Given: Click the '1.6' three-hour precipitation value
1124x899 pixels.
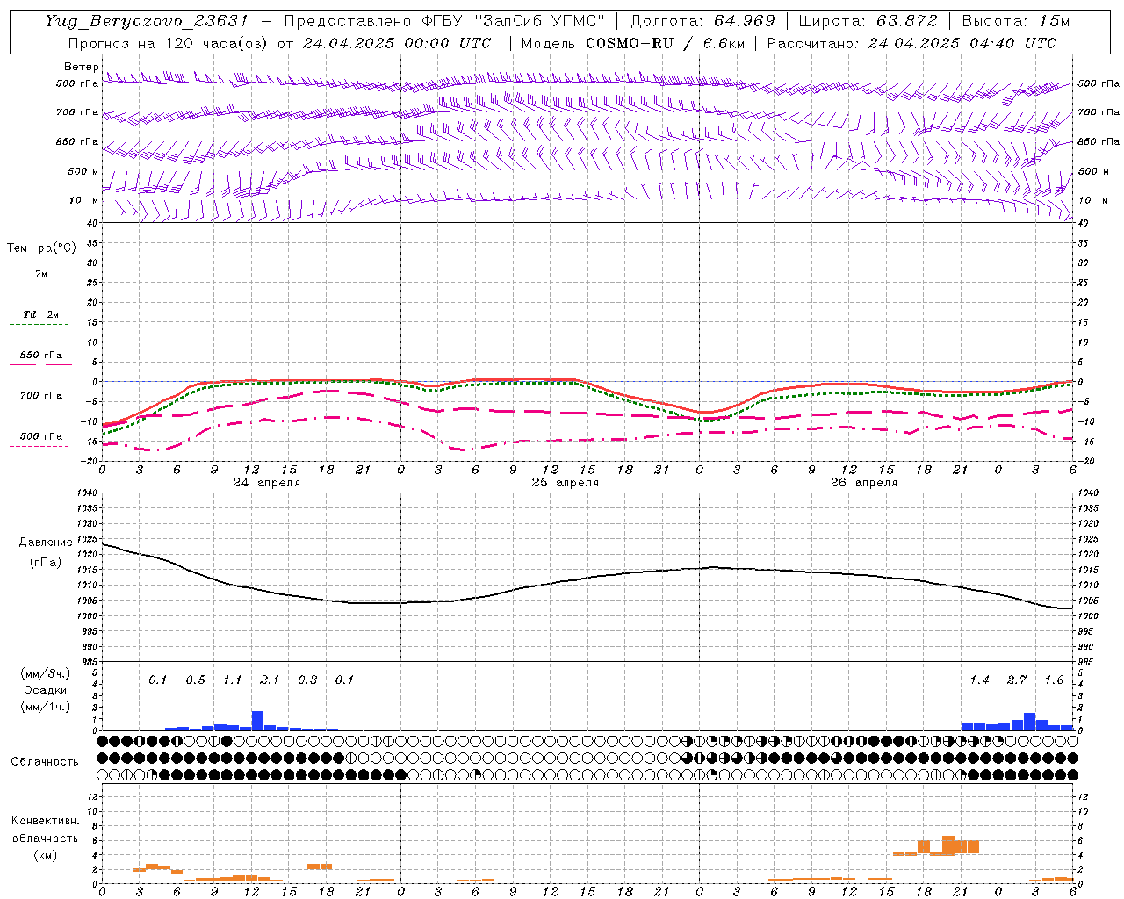Looking at the screenshot, I should [x=1054, y=680].
